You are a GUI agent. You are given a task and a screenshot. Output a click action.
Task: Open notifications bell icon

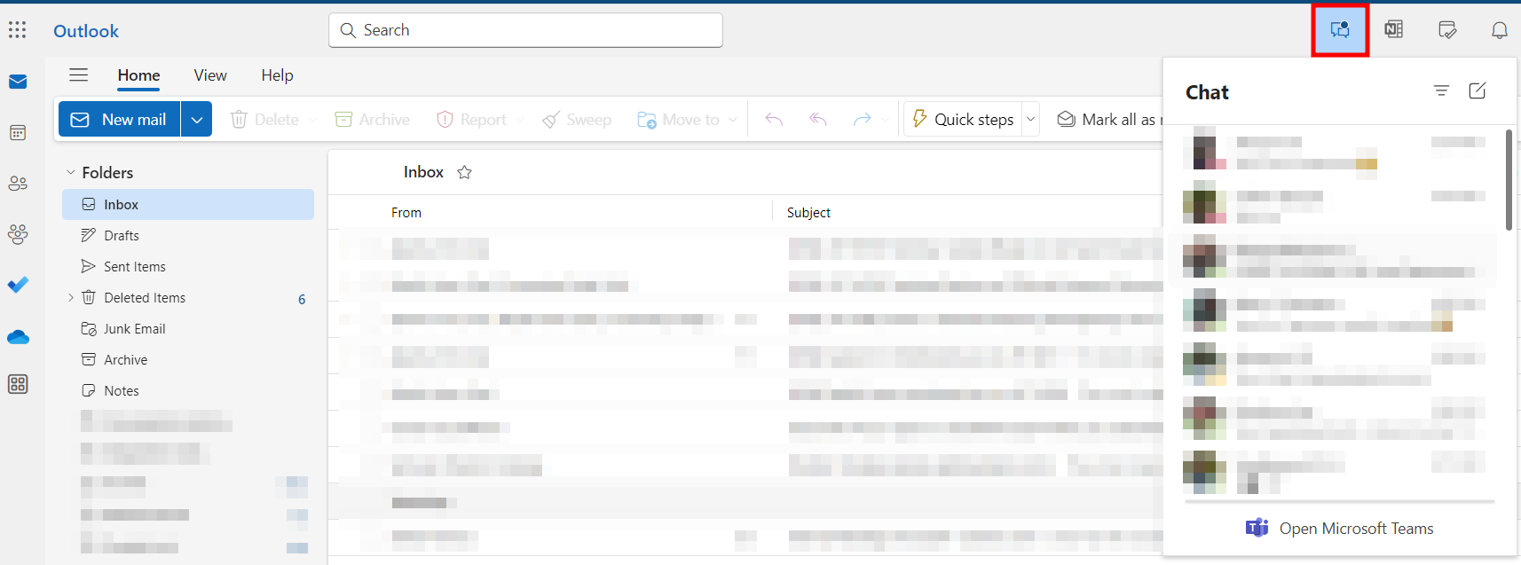(1499, 30)
